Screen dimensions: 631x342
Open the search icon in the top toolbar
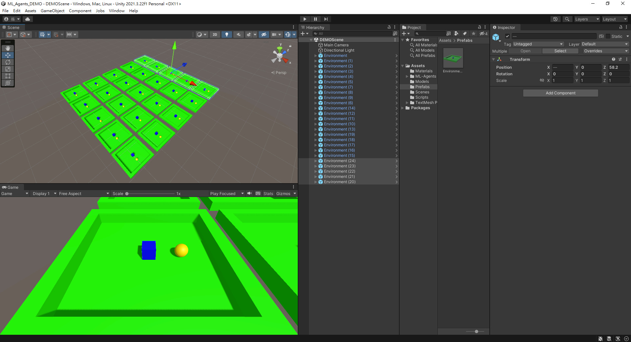tap(567, 19)
